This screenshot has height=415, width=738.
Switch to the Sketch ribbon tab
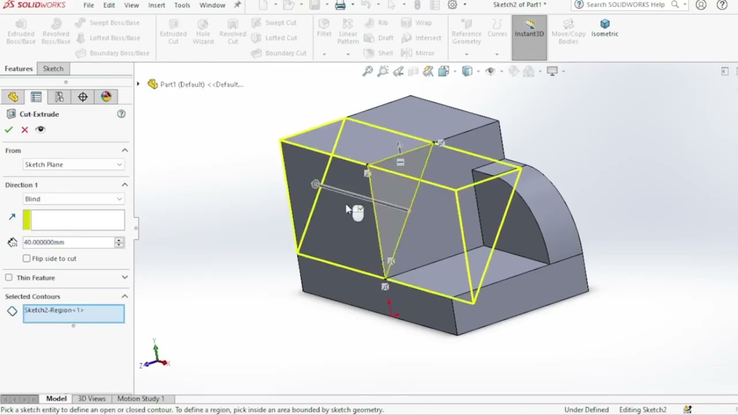(53, 69)
